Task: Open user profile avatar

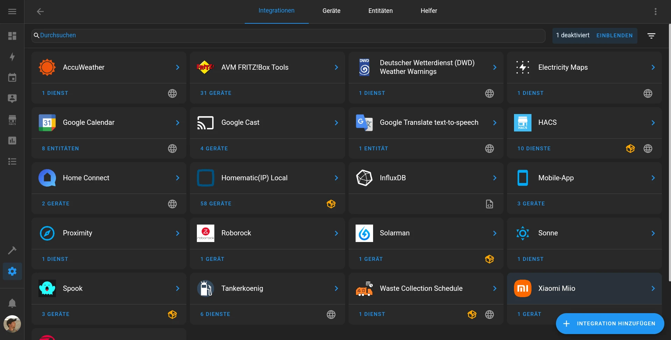Action: (x=12, y=324)
